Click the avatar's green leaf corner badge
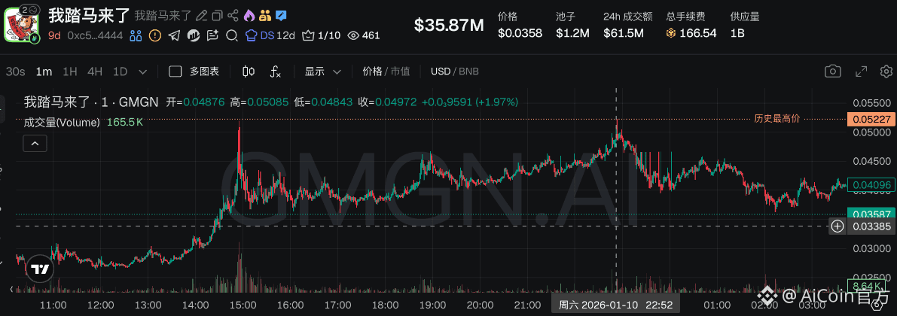Screen dimensions: 897x316 pyautogui.click(x=34, y=38)
